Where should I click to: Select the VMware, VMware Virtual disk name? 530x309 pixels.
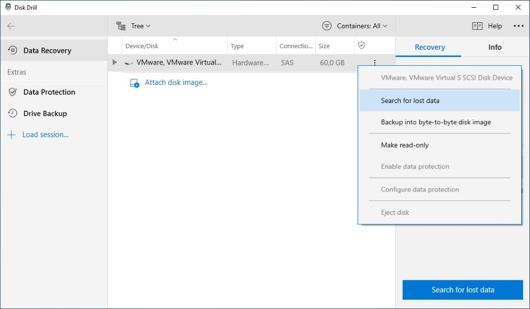click(x=179, y=63)
